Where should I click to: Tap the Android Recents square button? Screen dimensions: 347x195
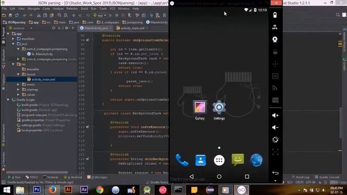coord(247,177)
